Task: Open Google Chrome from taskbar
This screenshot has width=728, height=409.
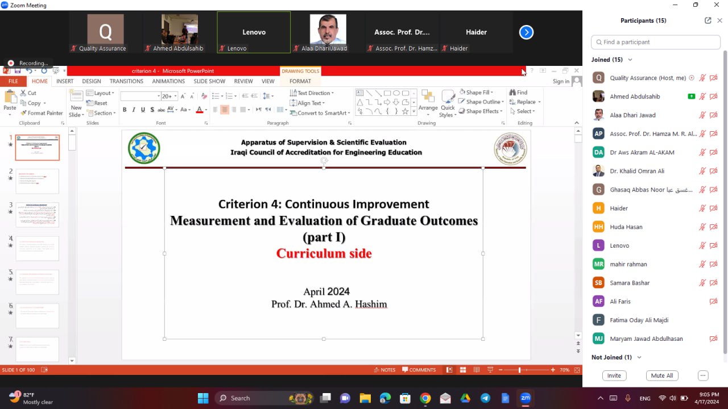Action: click(x=425, y=398)
